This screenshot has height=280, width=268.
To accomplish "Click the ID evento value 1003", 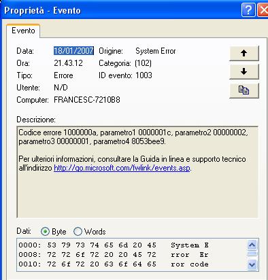I will pyautogui.click(x=144, y=75).
